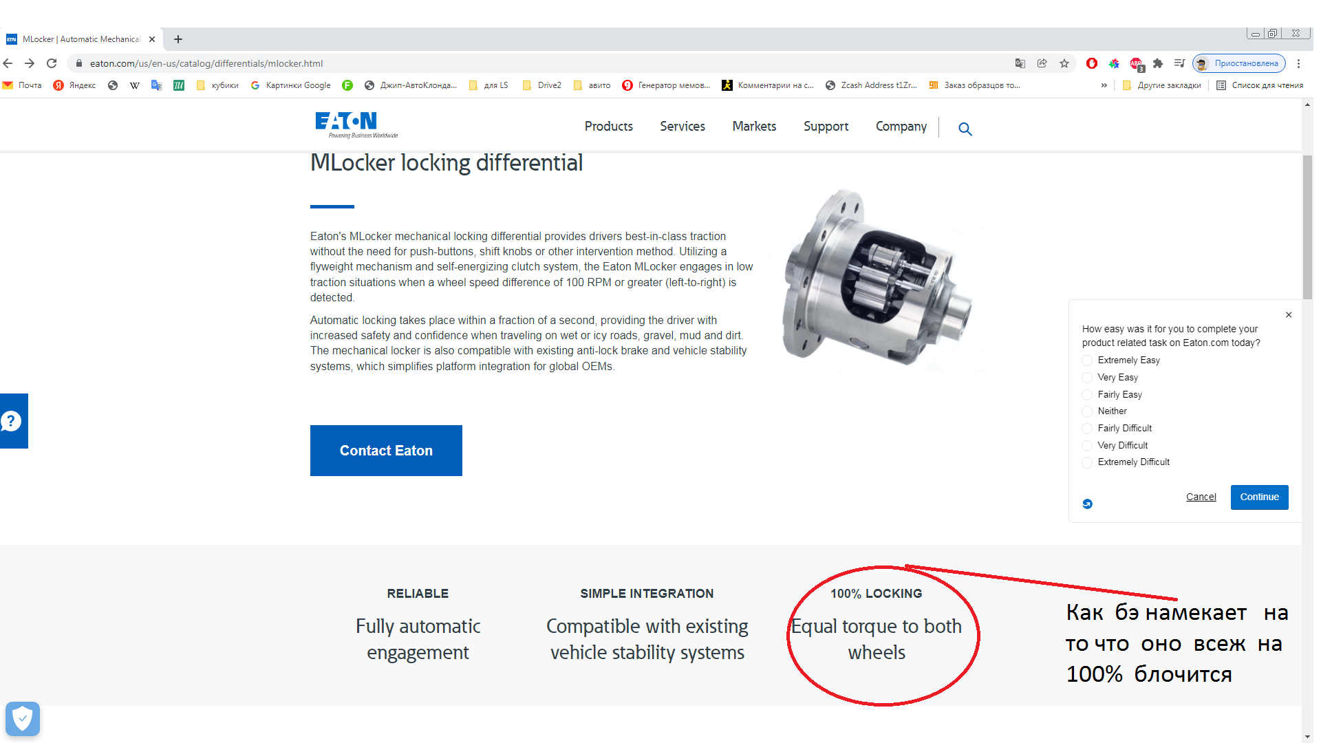Image resolution: width=1321 pixels, height=743 pixels.
Task: Click the Приостановлена profile button
Action: point(1239,63)
